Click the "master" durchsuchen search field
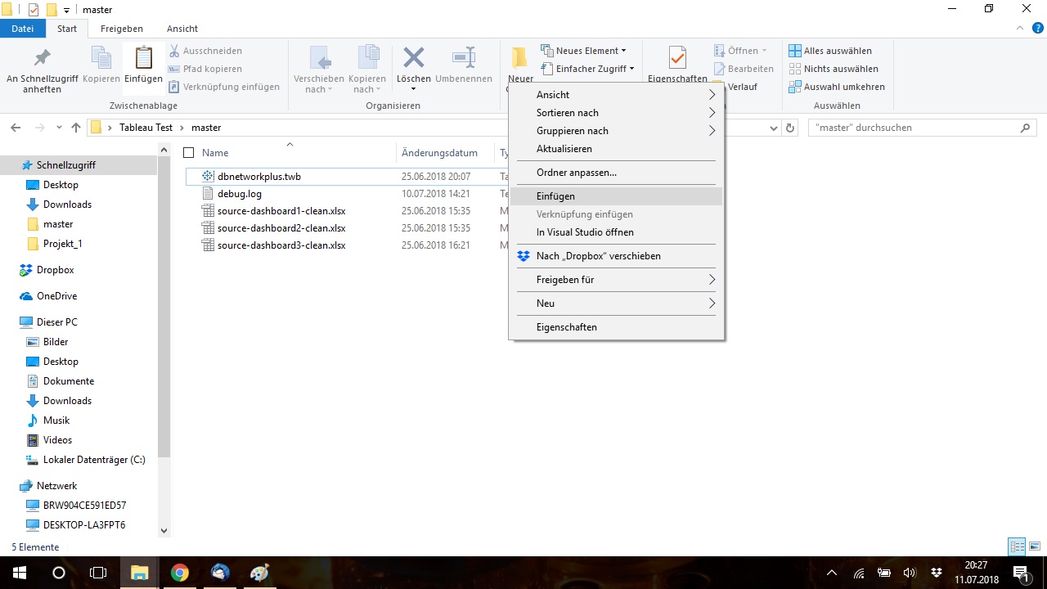The width and height of the screenshot is (1047, 589). point(912,128)
